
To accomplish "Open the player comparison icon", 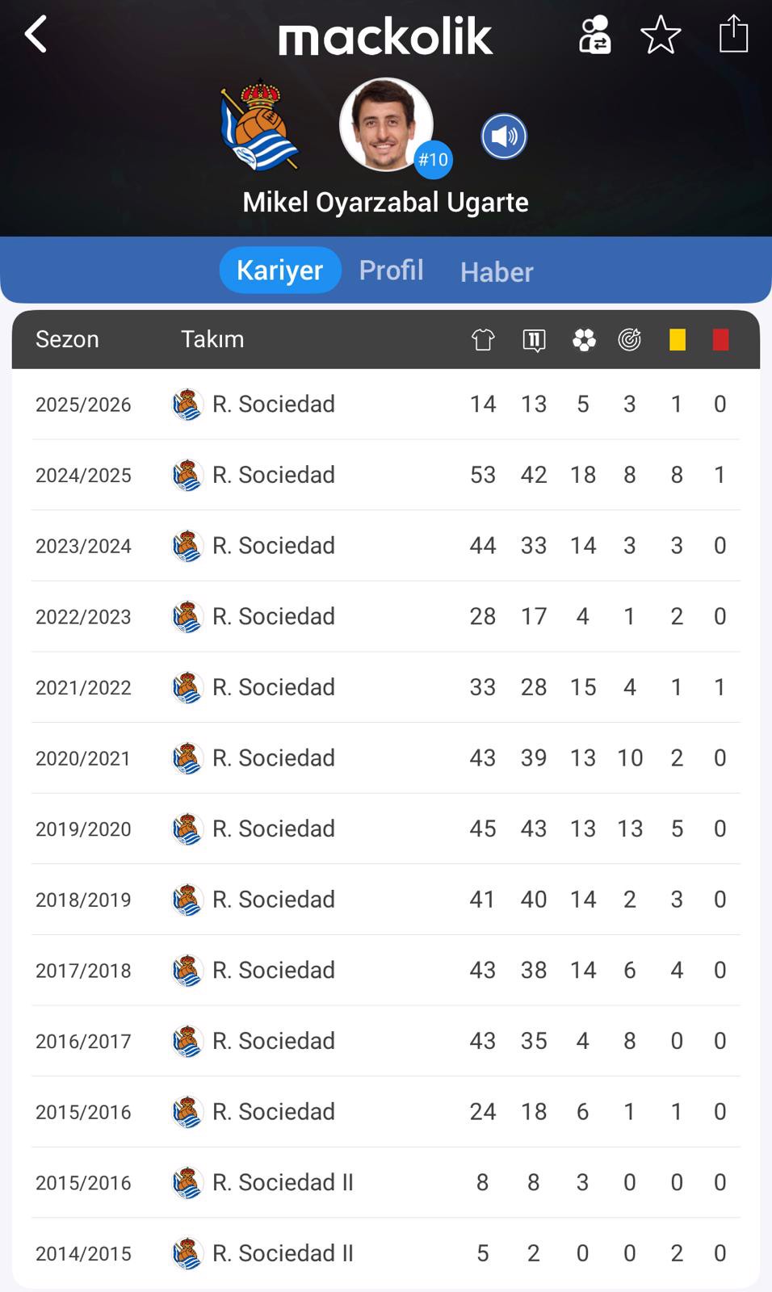I will click(x=594, y=35).
